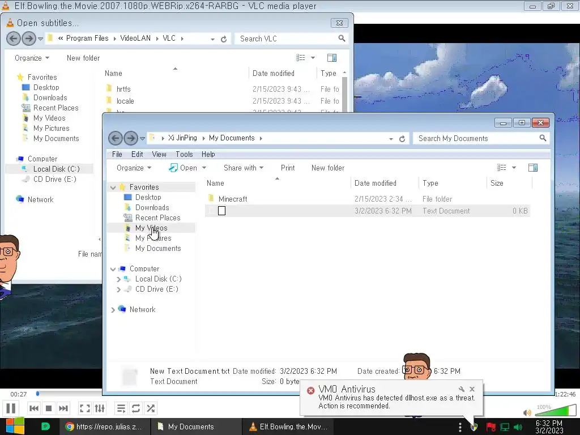Toggle VLC random shuffle
Viewport: 580px width, 435px height.
click(151, 408)
